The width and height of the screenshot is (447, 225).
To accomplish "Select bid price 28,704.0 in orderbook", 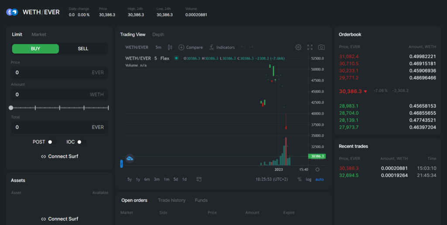I will point(349,113).
